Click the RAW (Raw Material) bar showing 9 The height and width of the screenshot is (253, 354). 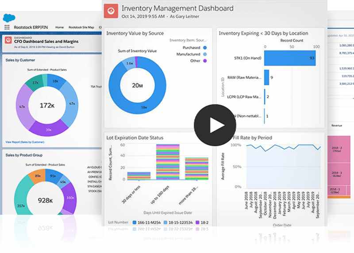pyautogui.click(x=266, y=77)
